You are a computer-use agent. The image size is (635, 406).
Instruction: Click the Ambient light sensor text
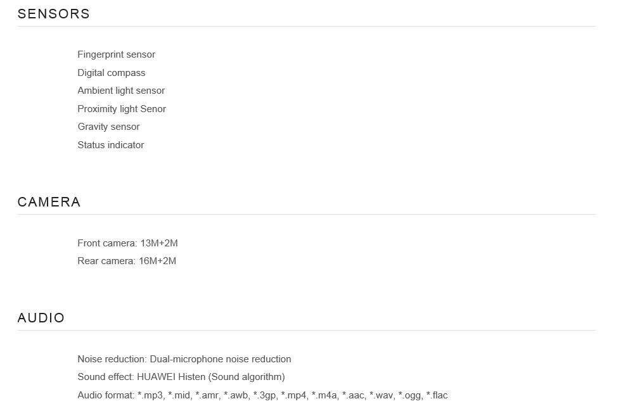point(121,91)
